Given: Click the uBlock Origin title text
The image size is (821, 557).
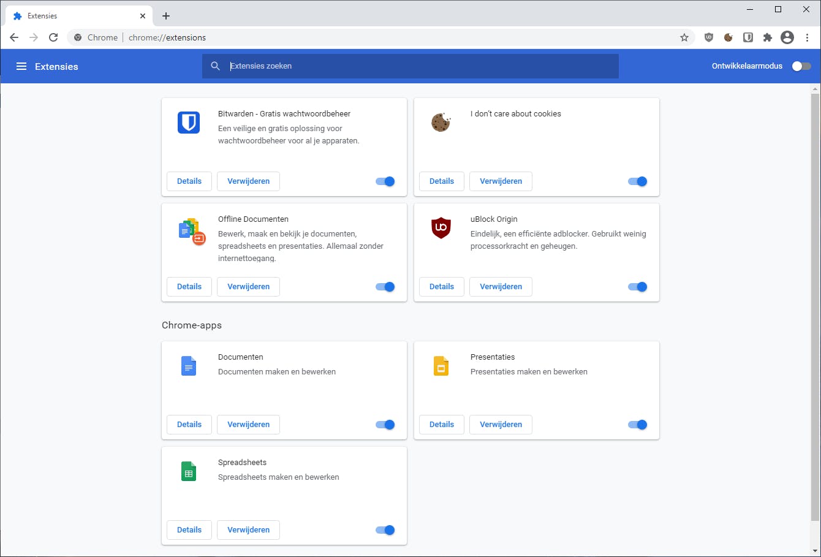Looking at the screenshot, I should [494, 219].
